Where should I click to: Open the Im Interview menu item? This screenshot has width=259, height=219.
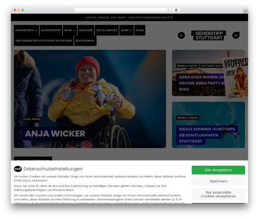[x=51, y=30]
